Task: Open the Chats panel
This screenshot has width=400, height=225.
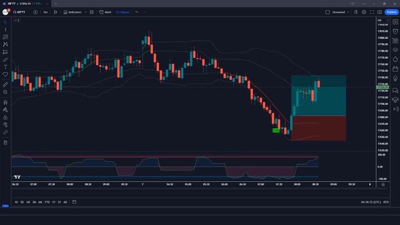Action: click(x=395, y=90)
